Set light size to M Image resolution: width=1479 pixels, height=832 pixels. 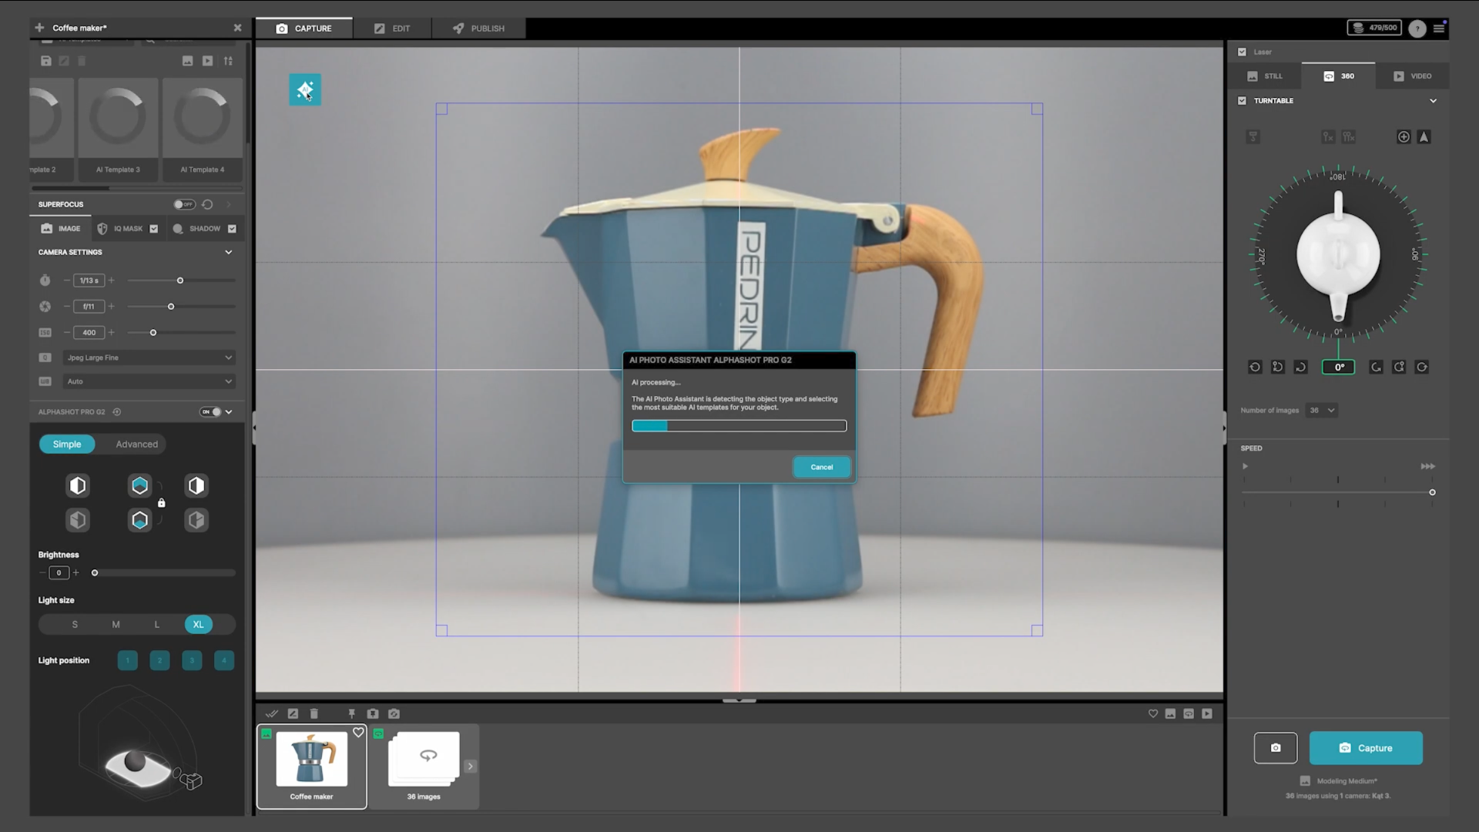[x=116, y=625]
